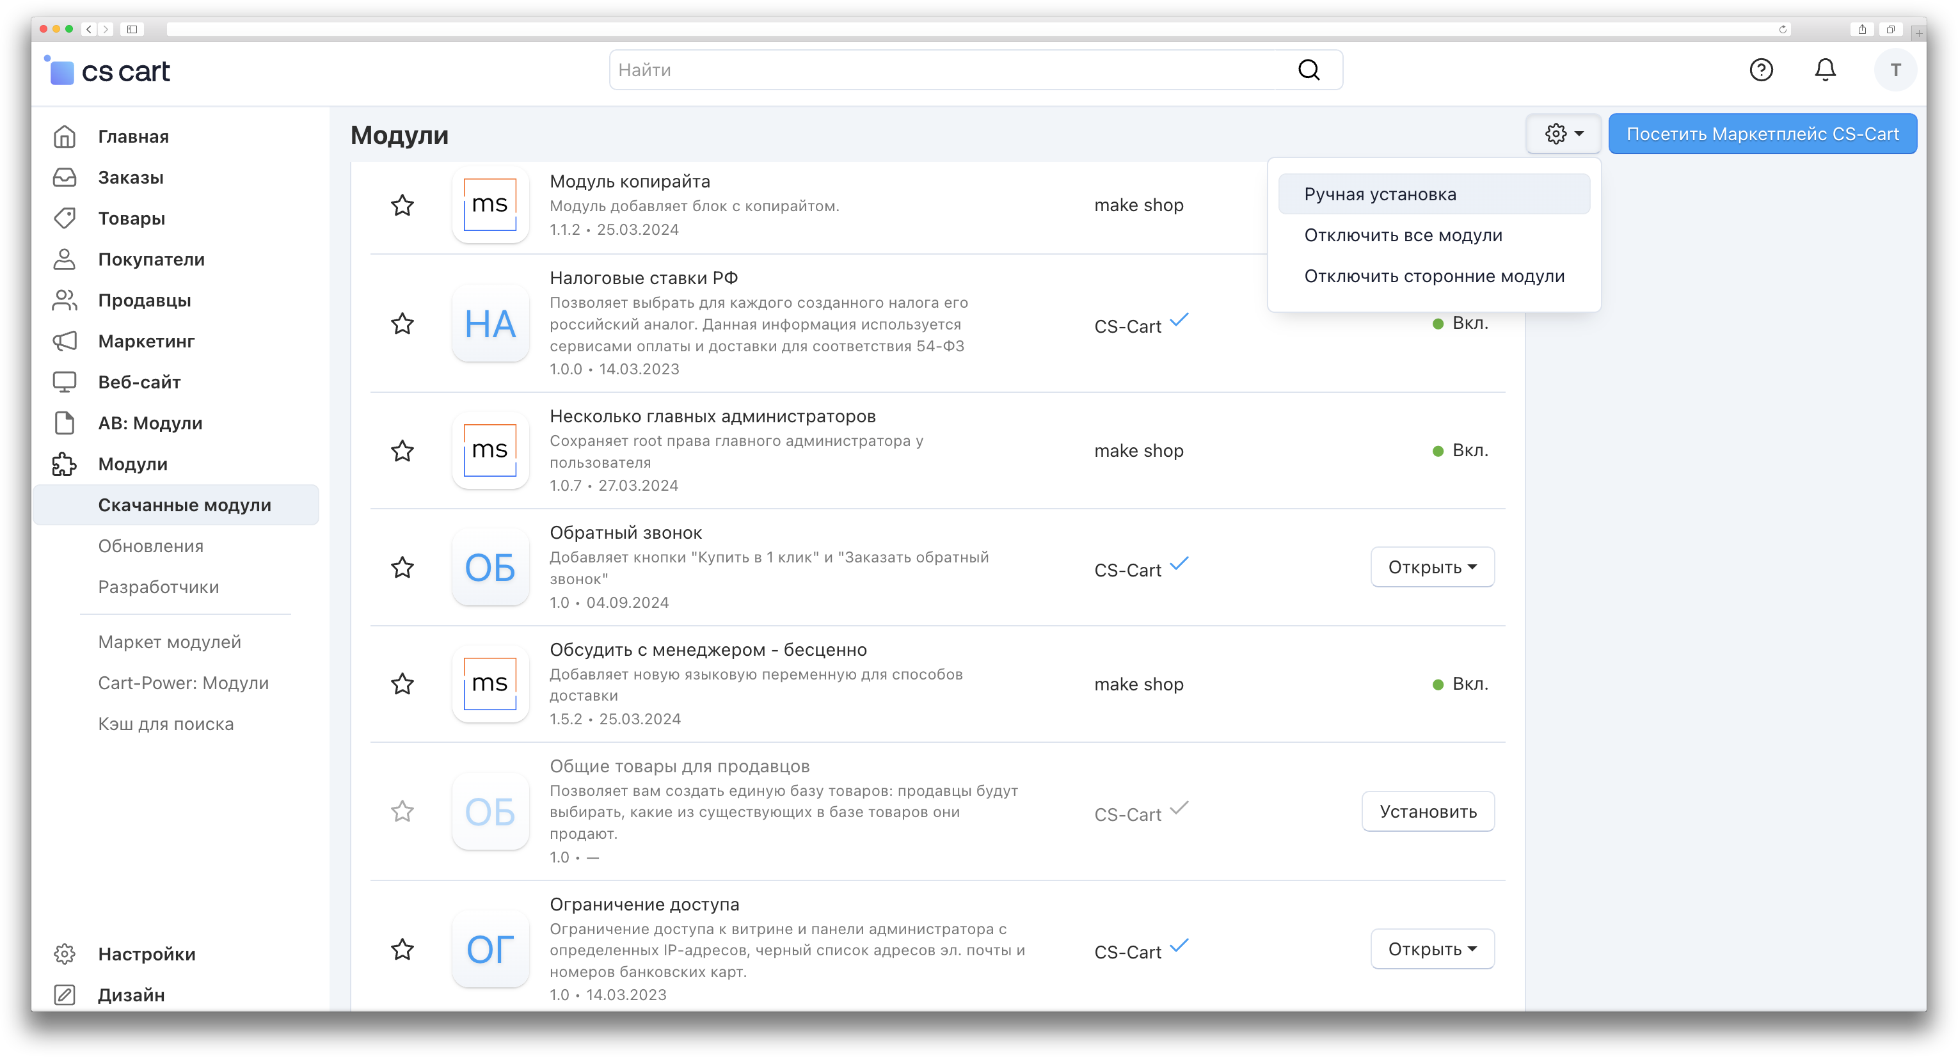Open Главная from the sidebar home icon
Screen dimensions: 1958x1057
point(65,137)
